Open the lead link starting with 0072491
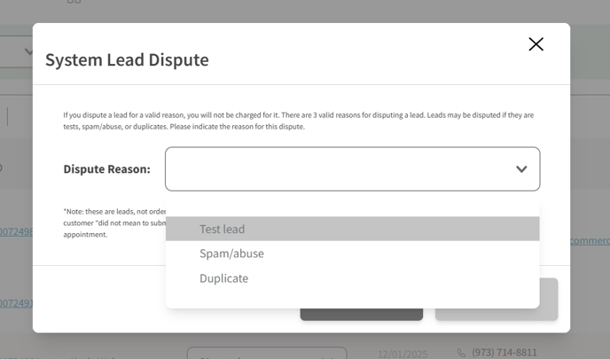The width and height of the screenshot is (610, 359). pos(16,302)
